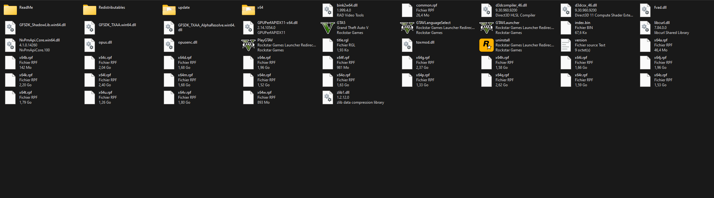Select the x64v.rpf file name

185,92
